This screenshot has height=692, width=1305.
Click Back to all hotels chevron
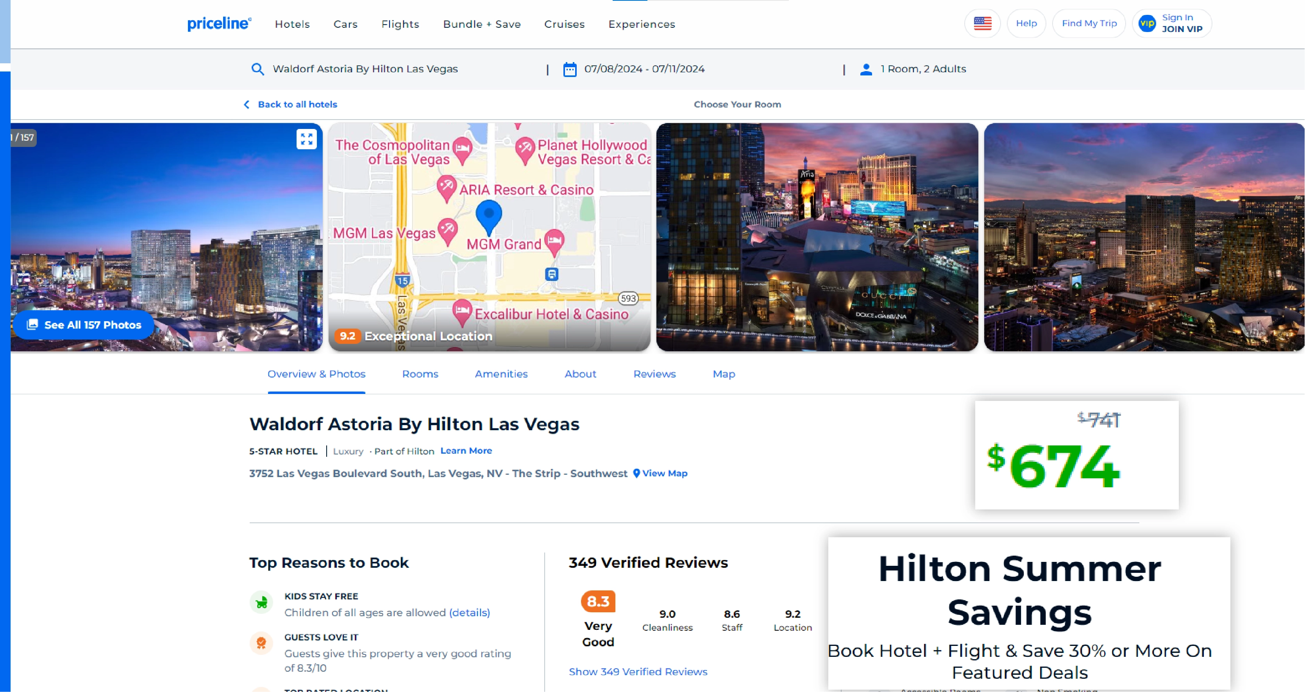(247, 104)
